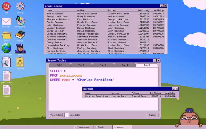Click the ponzi_scams window vertical scrollbar
The height and width of the screenshot is (129, 206).
166,15
